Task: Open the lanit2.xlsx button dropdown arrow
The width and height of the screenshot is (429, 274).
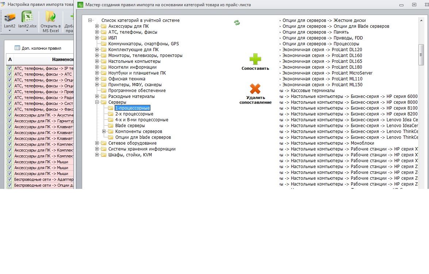Action: [x=27, y=31]
